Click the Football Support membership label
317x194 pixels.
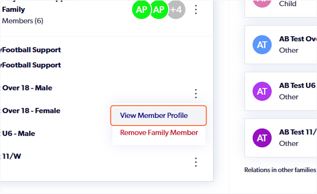tap(31, 50)
